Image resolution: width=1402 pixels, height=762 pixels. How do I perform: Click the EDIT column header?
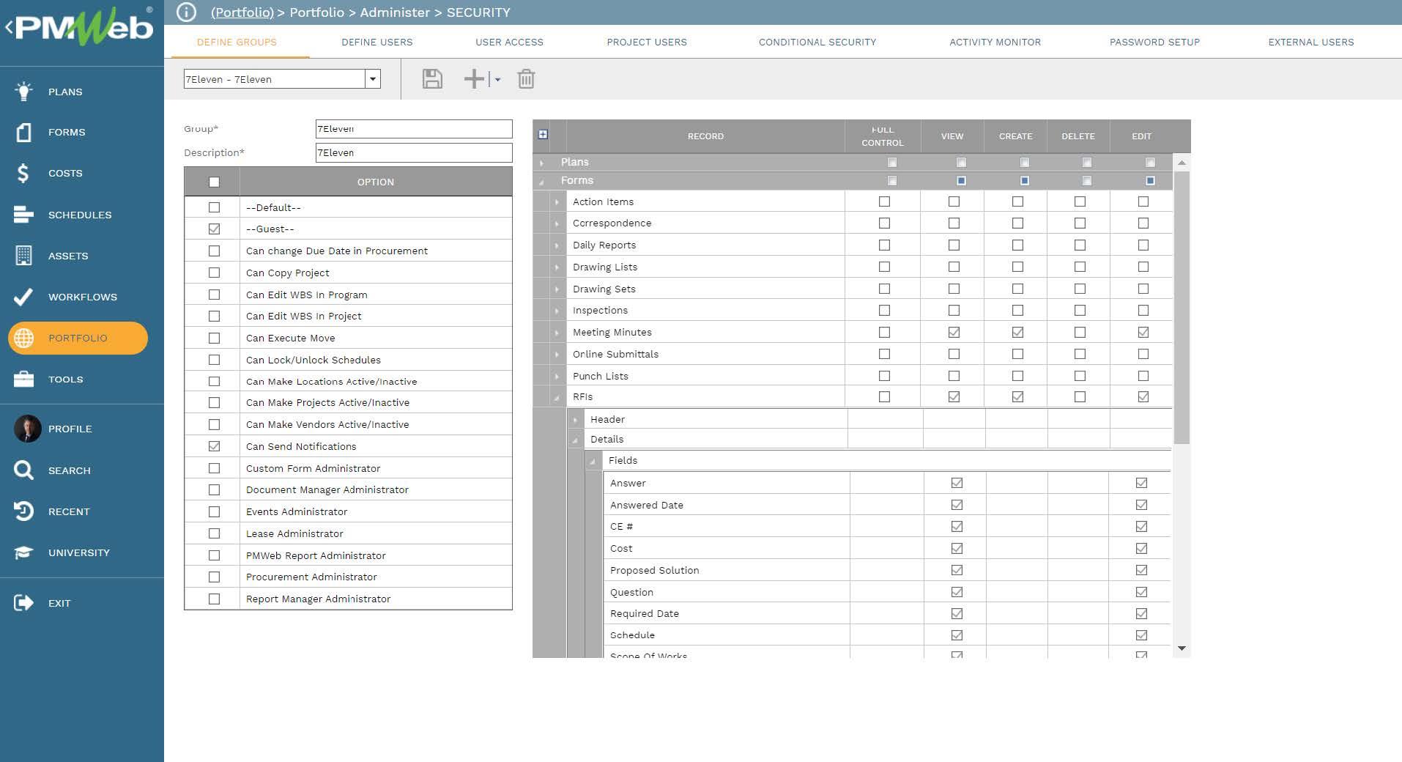click(x=1141, y=136)
